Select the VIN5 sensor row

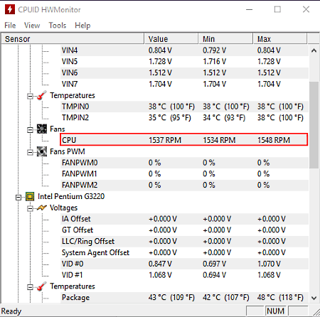[184, 62]
